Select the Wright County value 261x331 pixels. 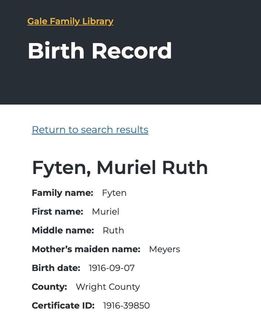(108, 287)
